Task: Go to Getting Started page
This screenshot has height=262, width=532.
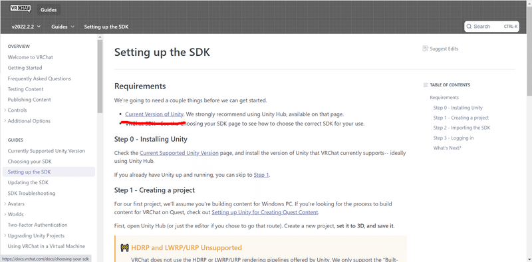Action: pyautogui.click(x=25, y=68)
